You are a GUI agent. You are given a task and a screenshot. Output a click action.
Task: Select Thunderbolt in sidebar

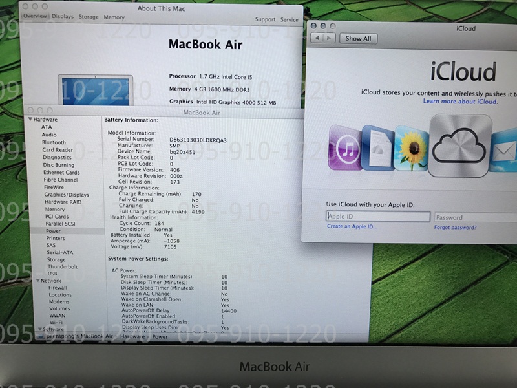click(62, 266)
